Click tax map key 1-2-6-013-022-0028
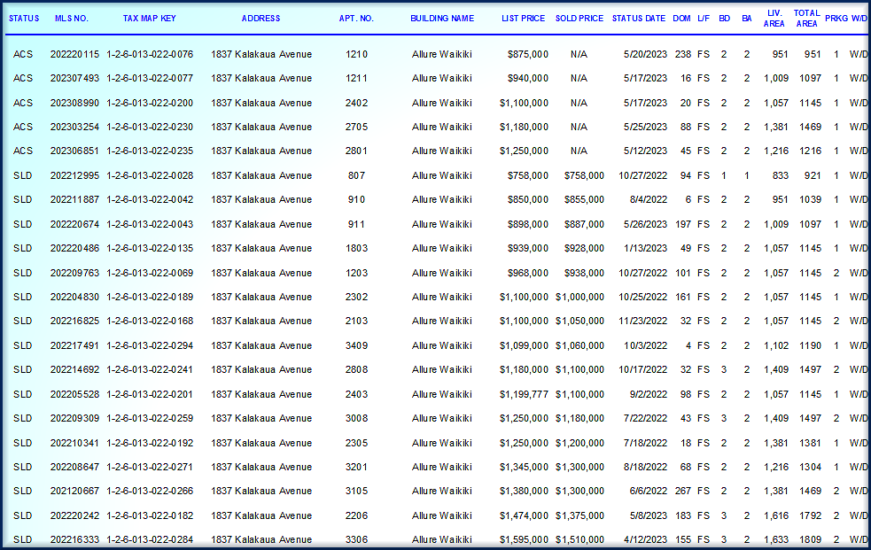Viewport: 871px width, 550px height. [x=150, y=176]
